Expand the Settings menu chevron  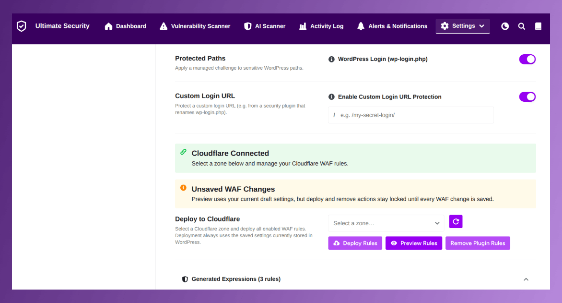[482, 26]
